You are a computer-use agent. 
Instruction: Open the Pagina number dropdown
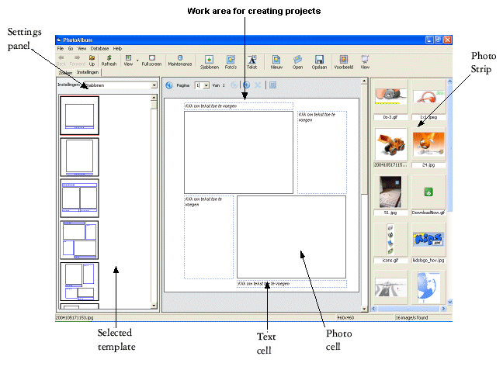tap(206, 85)
